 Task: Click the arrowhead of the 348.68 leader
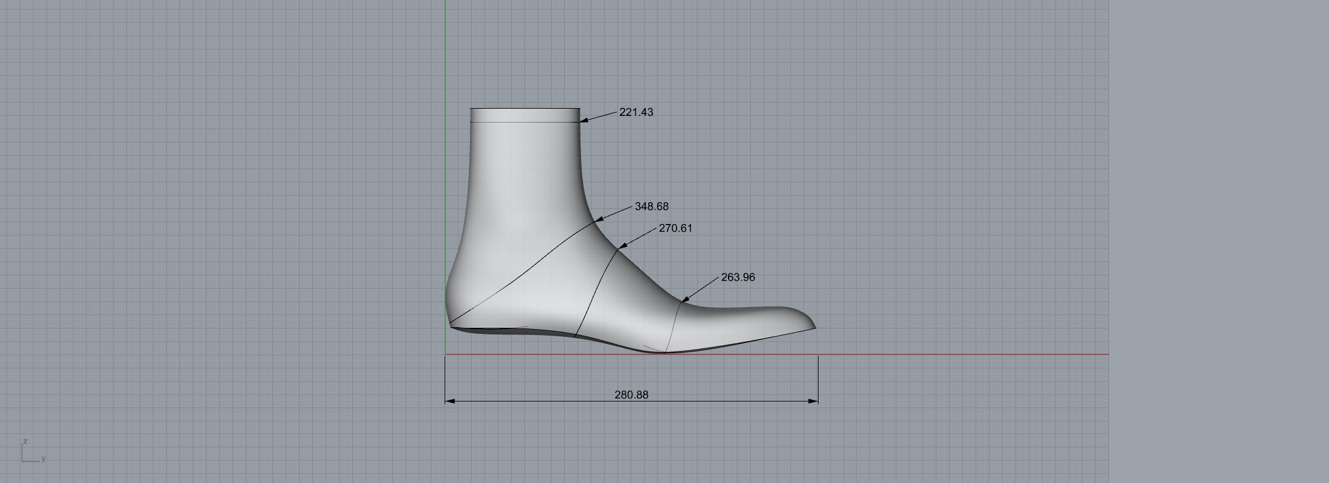(x=599, y=220)
